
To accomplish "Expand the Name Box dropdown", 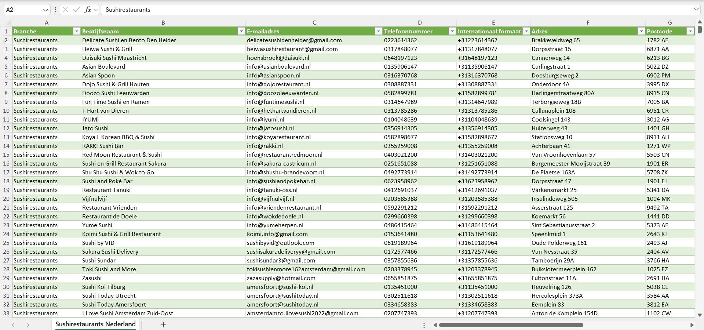I will point(45,10).
